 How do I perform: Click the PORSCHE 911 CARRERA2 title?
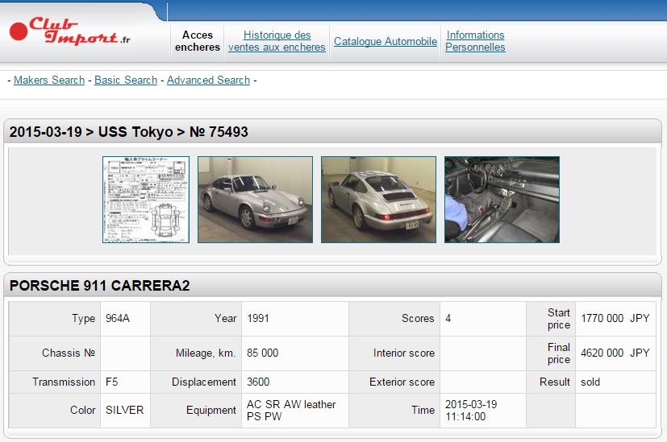coord(100,286)
